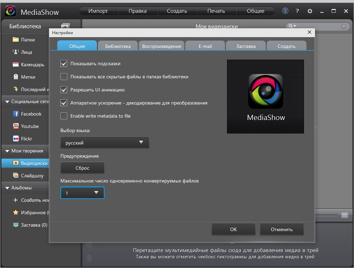Image resolution: width=354 pixels, height=268 pixels.
Task: Expand the max simultaneous conversions dropdown
Action: pos(82,193)
